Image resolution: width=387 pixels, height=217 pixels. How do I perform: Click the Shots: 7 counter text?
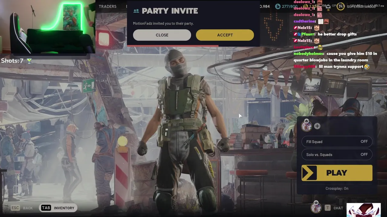click(12, 61)
